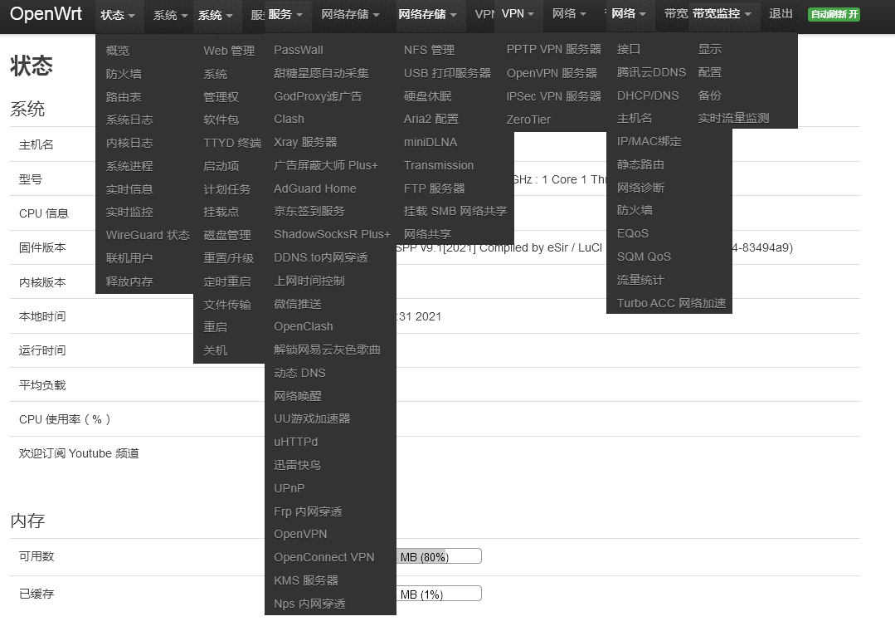Open Transmission storage entry

pyautogui.click(x=439, y=165)
